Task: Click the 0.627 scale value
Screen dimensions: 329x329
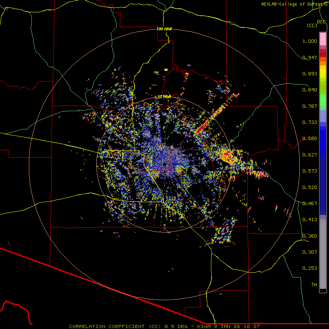Action: 310,155
